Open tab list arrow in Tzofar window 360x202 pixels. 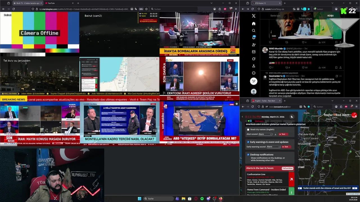tap(332, 101)
